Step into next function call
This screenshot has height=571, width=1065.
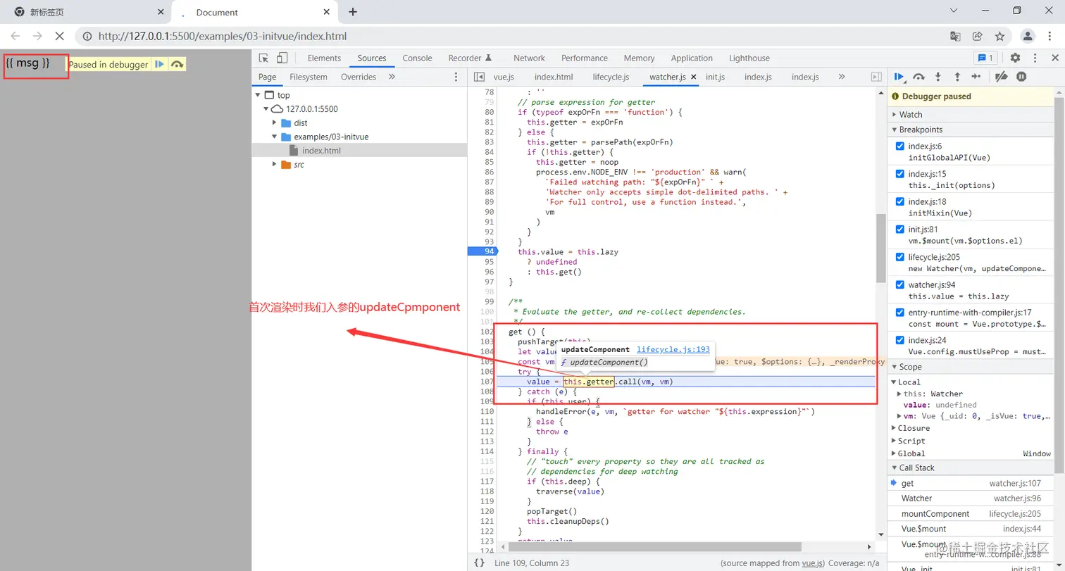(x=938, y=77)
